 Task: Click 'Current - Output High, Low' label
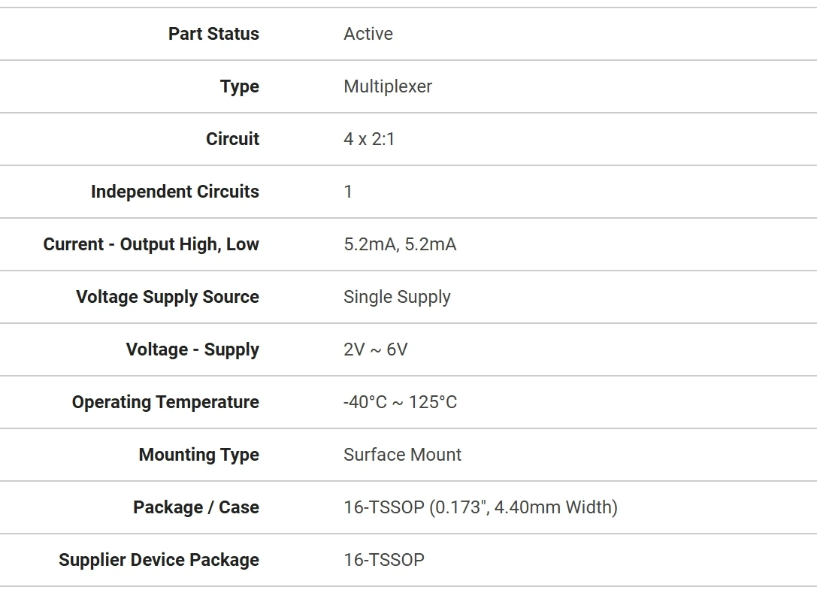point(151,244)
